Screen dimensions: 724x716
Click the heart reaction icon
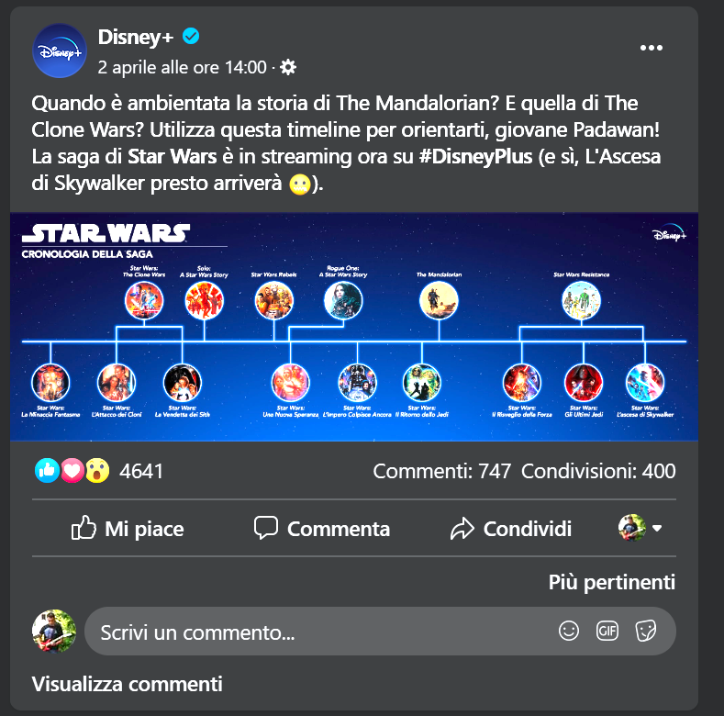coord(72,471)
